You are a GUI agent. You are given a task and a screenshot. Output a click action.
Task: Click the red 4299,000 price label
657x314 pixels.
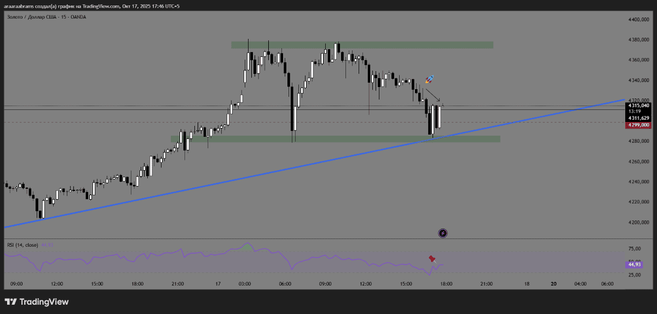pyautogui.click(x=638, y=125)
